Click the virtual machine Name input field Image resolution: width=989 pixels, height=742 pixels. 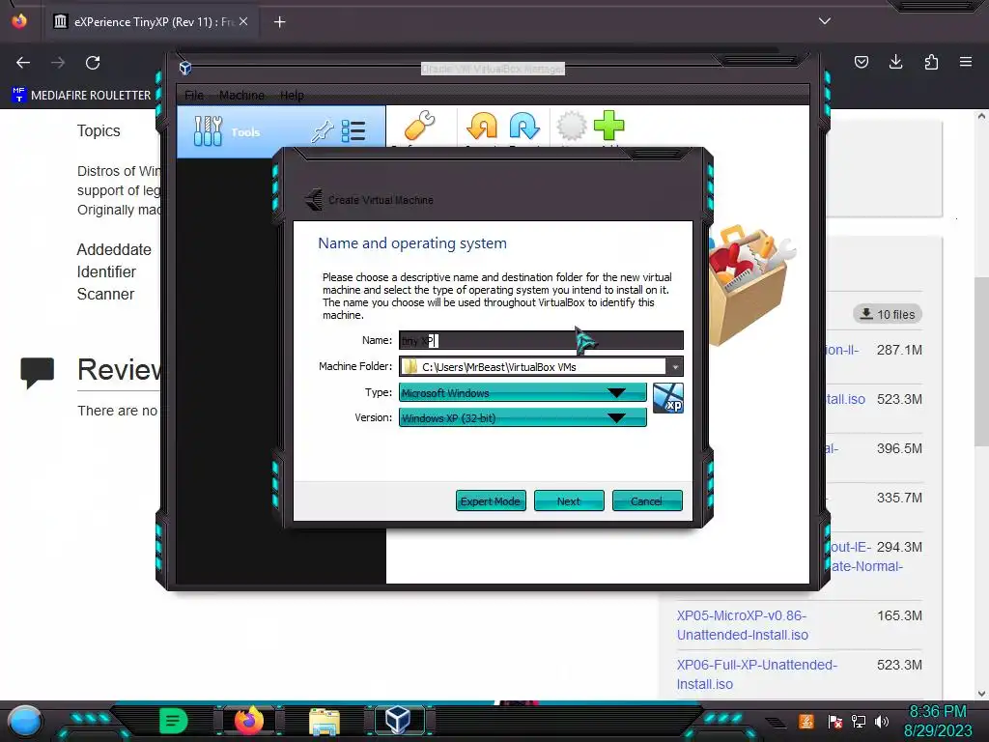click(x=541, y=340)
